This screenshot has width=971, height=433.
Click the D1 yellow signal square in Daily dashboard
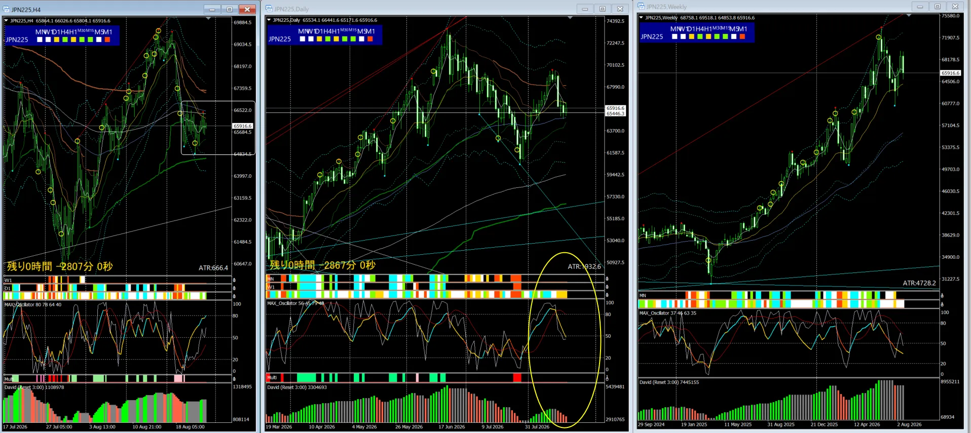(319, 39)
